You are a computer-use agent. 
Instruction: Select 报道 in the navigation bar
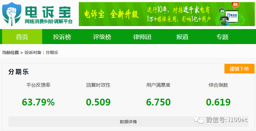click(182, 37)
